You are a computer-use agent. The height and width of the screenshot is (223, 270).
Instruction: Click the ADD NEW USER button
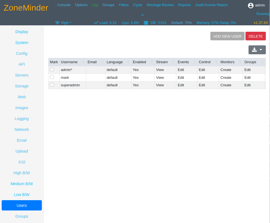coord(227,36)
